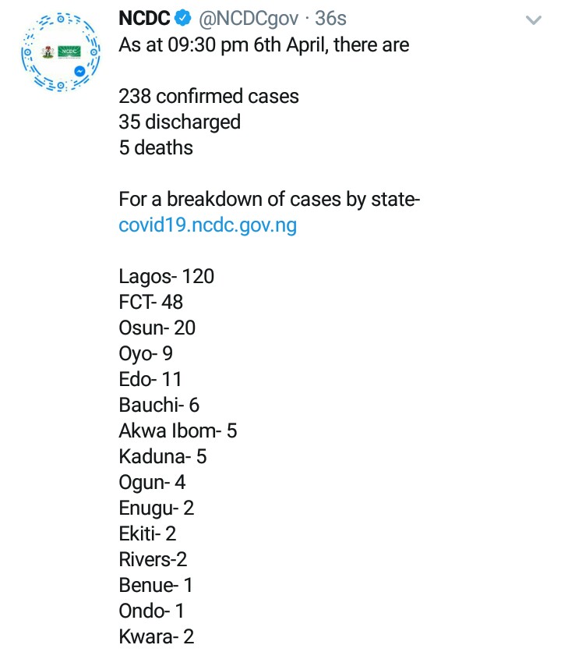561x652 pixels.
Task: Open the NCDC display name
Action: pyautogui.click(x=143, y=19)
